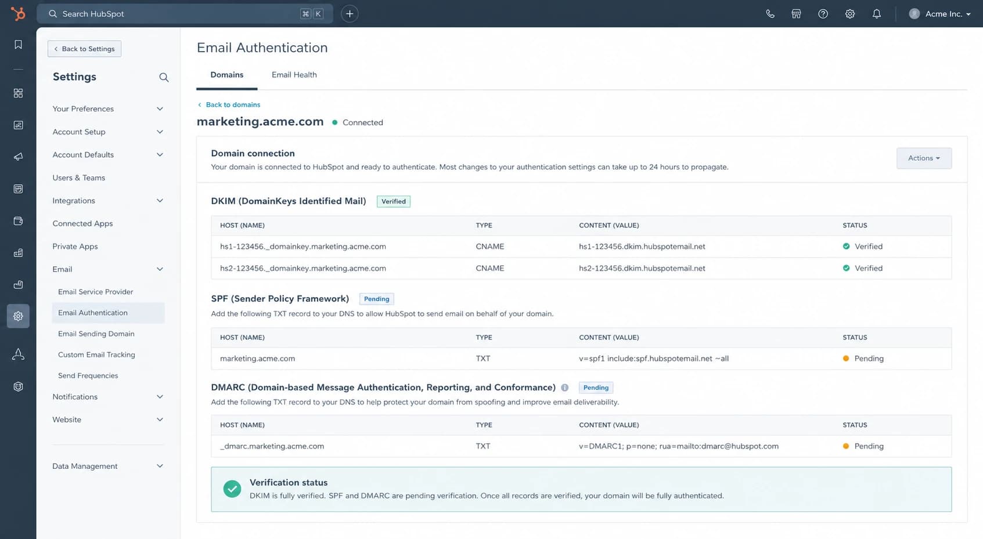
Task: Open Private Apps settings
Action: click(75, 247)
